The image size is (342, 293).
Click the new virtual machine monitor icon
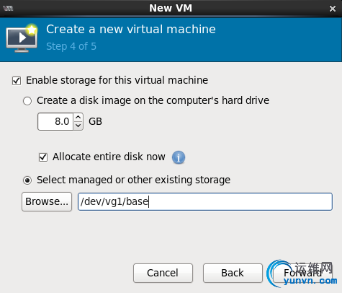(22, 38)
